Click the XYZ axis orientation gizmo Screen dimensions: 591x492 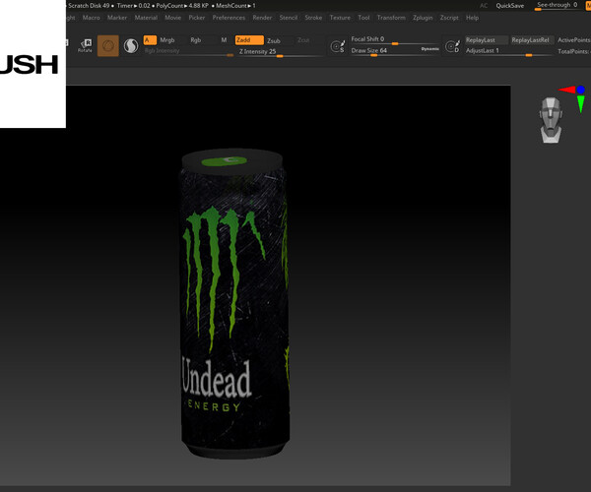coord(573,98)
